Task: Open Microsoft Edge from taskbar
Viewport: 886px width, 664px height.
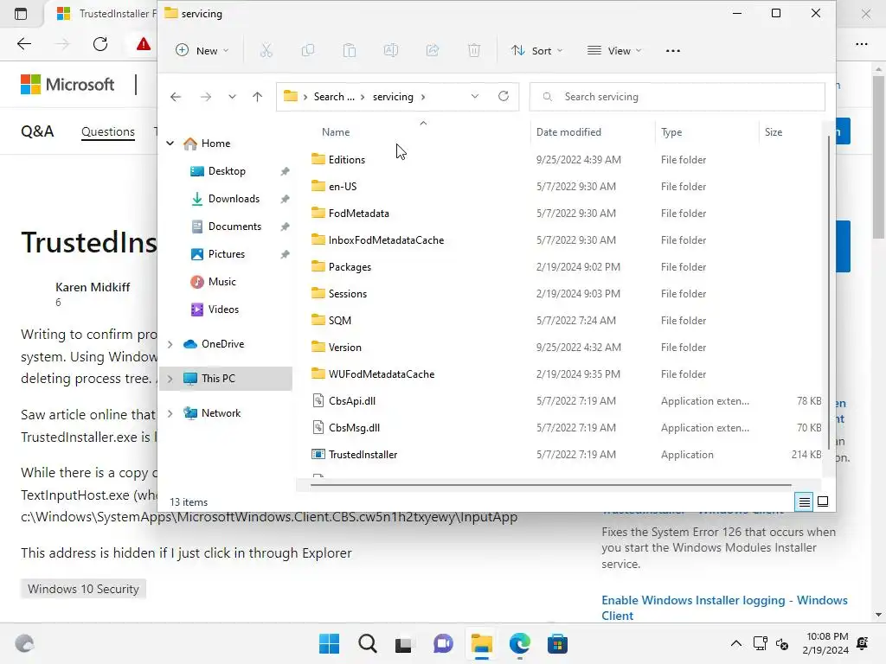Action: [519, 643]
